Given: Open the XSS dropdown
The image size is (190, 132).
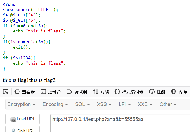Looking at the screenshot, I should click(x=104, y=104).
